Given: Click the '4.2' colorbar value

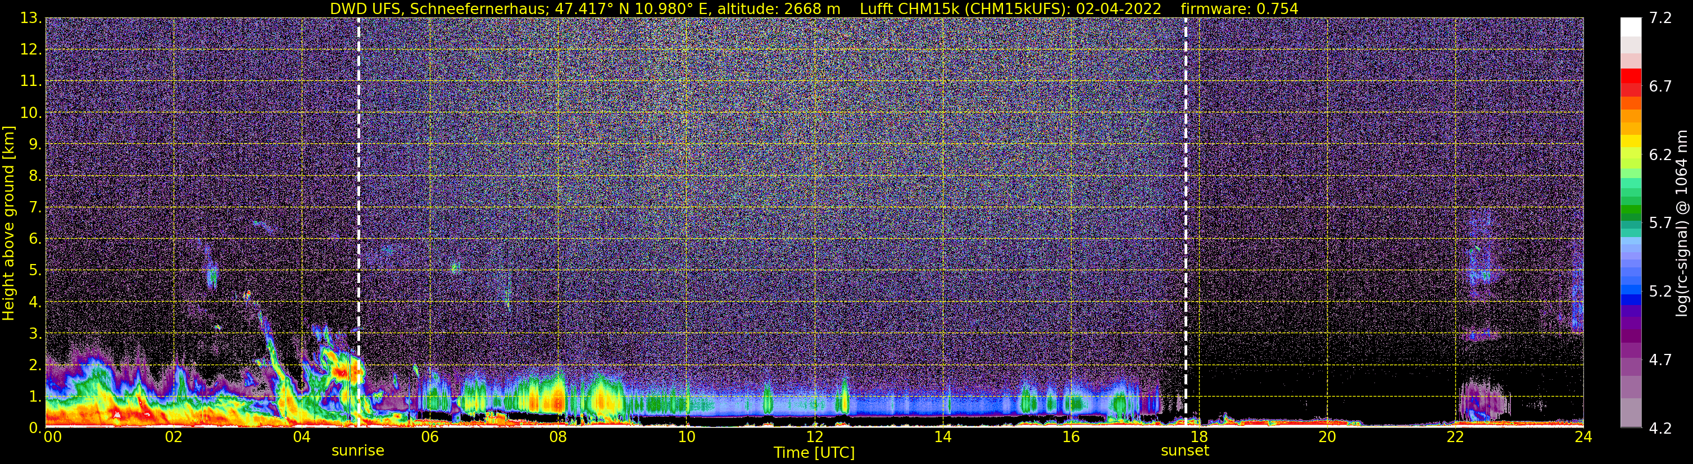Looking at the screenshot, I should (1660, 428).
